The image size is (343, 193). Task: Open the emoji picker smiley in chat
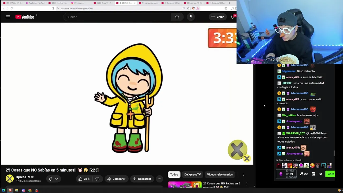point(292,174)
